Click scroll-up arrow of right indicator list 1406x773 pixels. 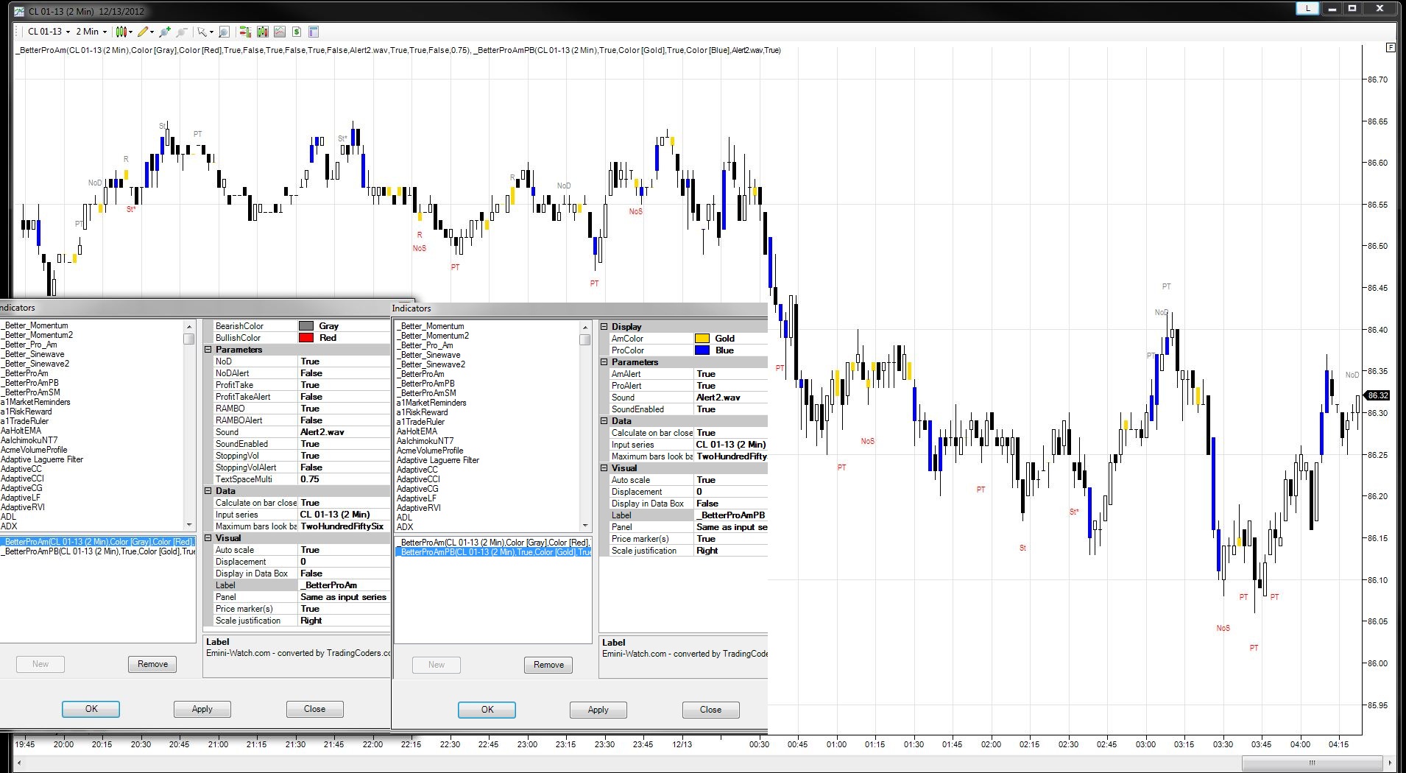pos(585,327)
